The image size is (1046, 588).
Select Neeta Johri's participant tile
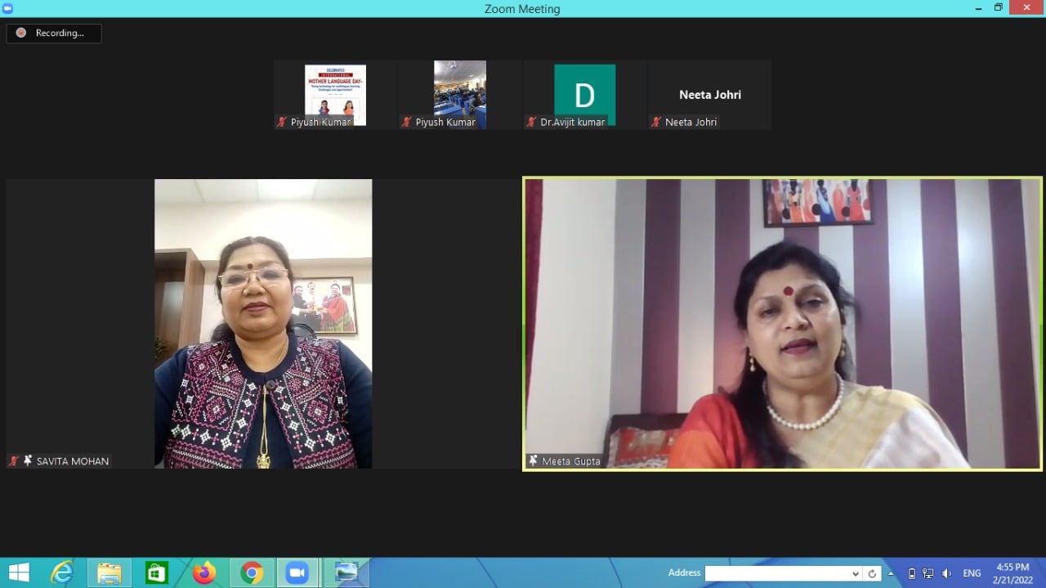pyautogui.click(x=709, y=95)
